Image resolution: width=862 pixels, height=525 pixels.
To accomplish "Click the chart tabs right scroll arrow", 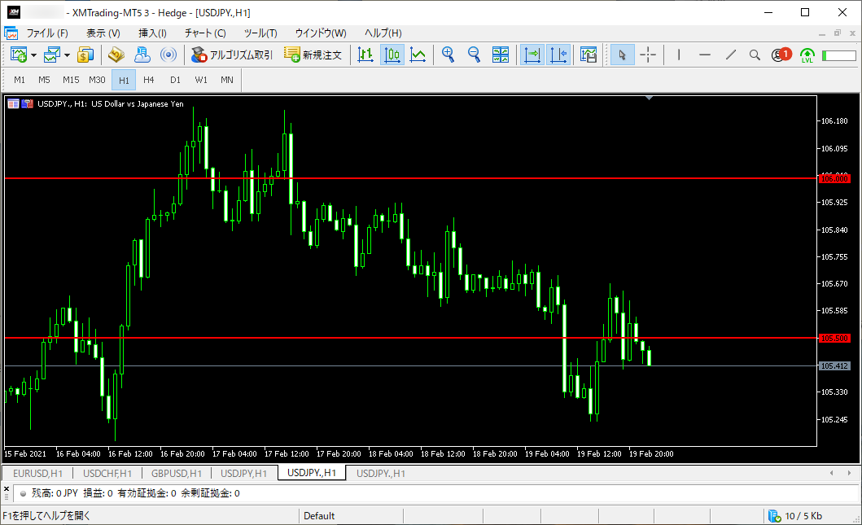I will [x=849, y=473].
